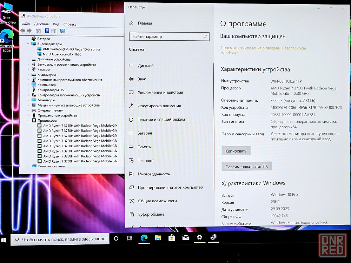
Task: Open the Вид menu
Action: [x=56, y=24]
